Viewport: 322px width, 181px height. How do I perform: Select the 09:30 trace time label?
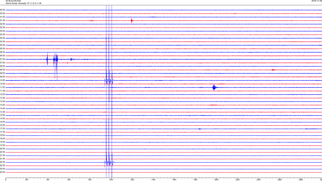pos(2,77)
